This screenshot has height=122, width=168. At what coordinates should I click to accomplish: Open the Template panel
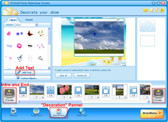(x=36, y=112)
